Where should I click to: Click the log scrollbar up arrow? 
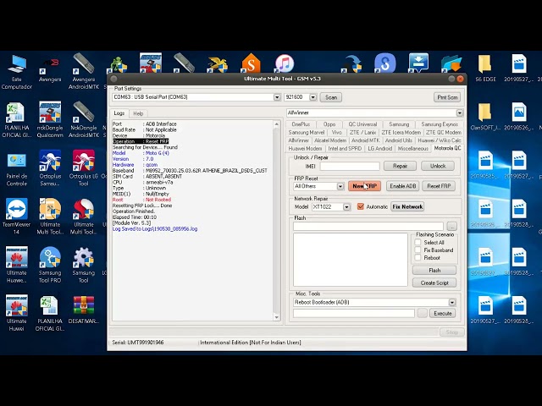click(x=277, y=124)
